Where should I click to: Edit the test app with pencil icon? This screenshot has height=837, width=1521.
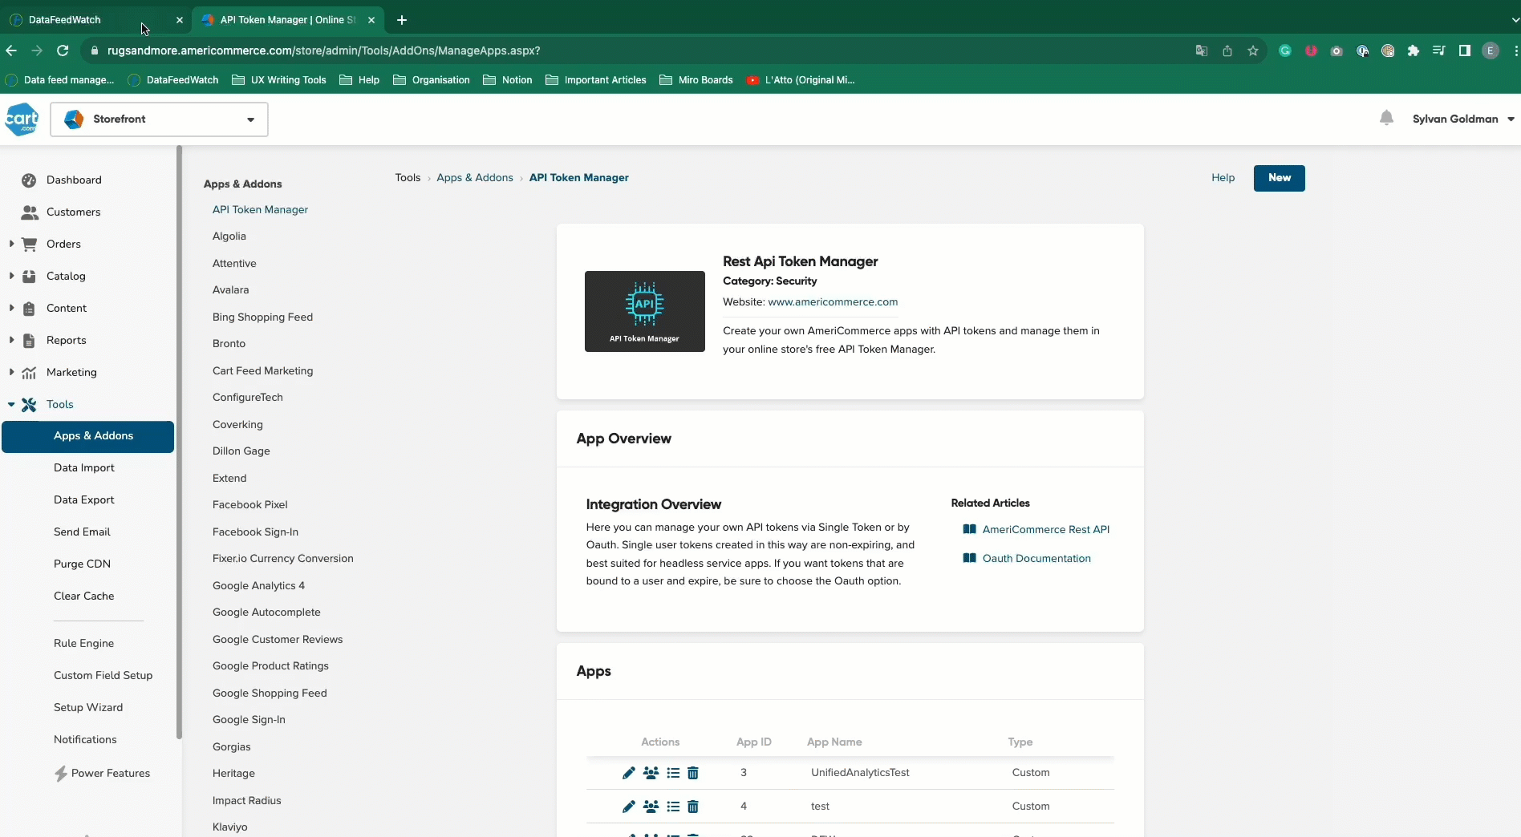pyautogui.click(x=629, y=807)
